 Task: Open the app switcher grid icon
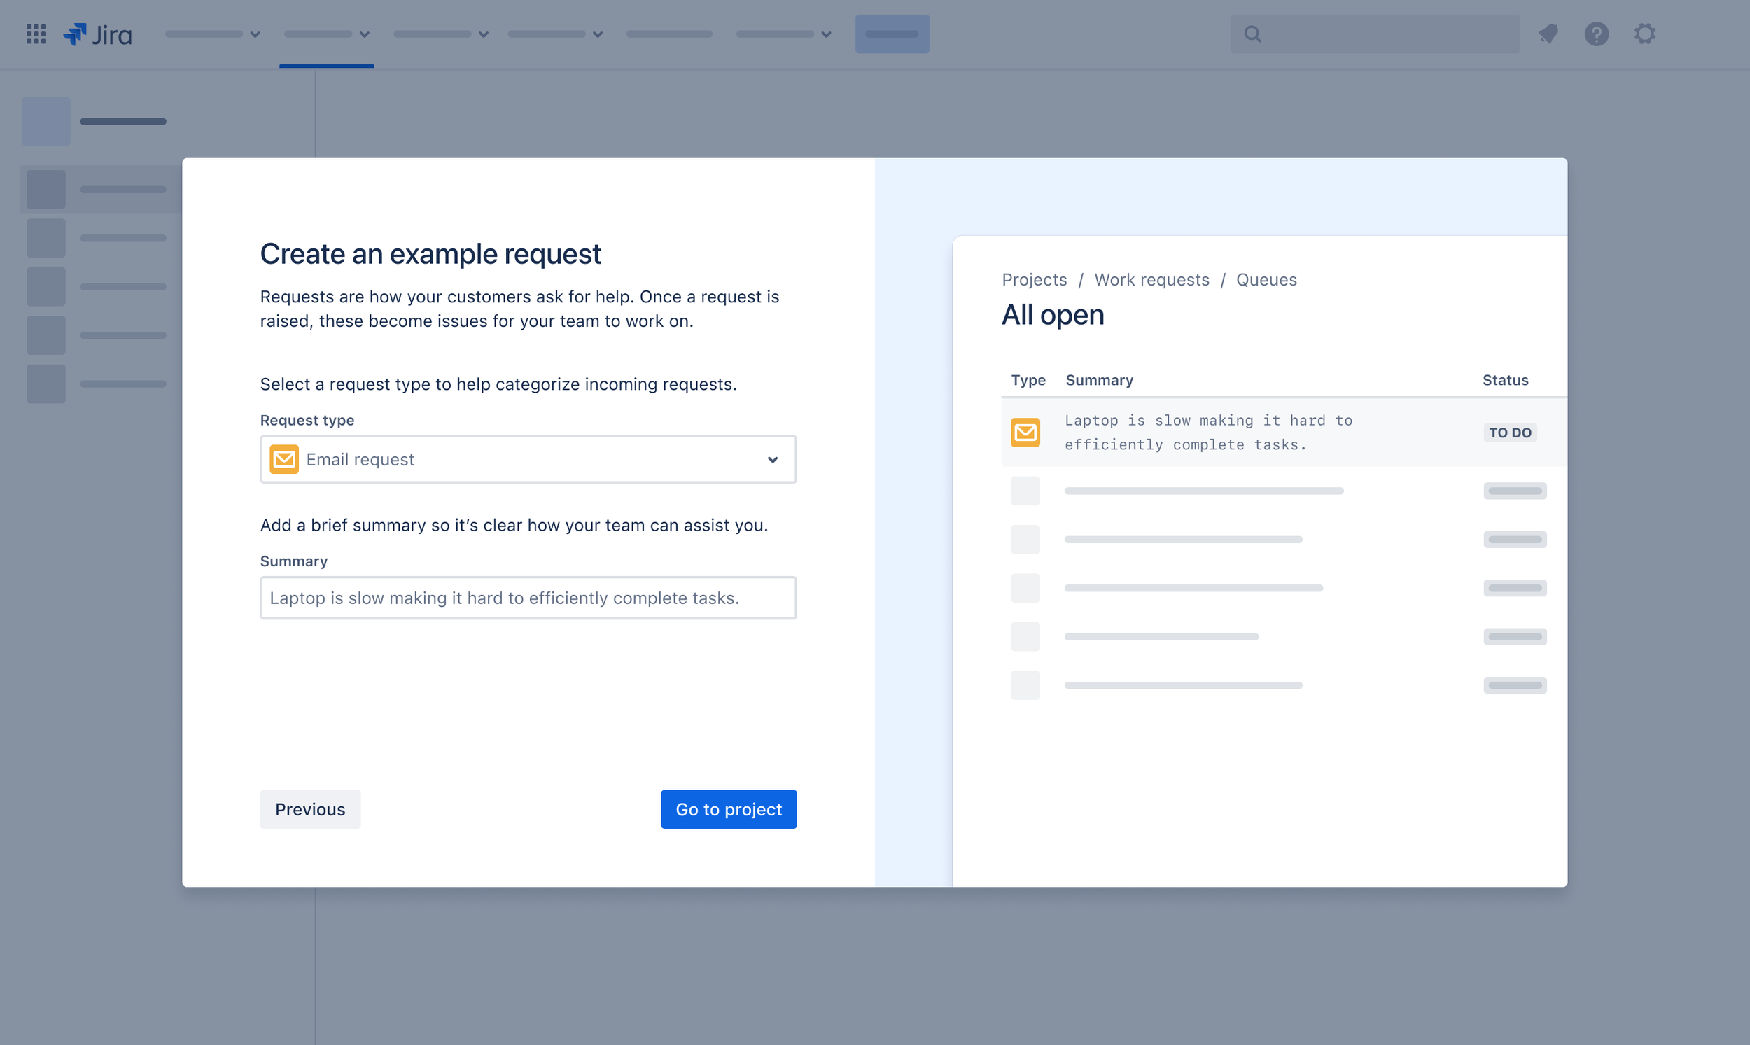36,34
